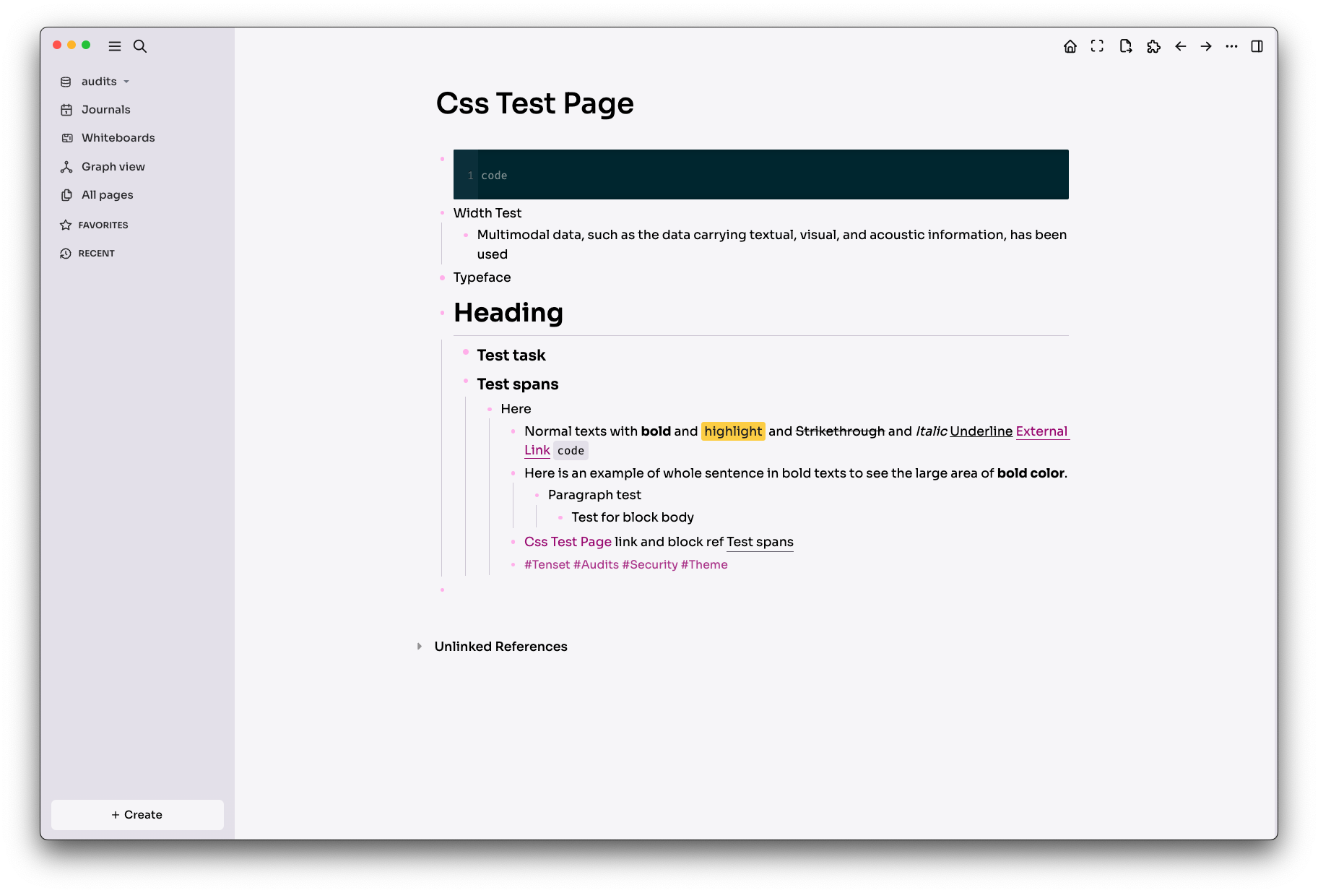Open the audits graph switcher dropdown
The image size is (1318, 893).
click(126, 81)
